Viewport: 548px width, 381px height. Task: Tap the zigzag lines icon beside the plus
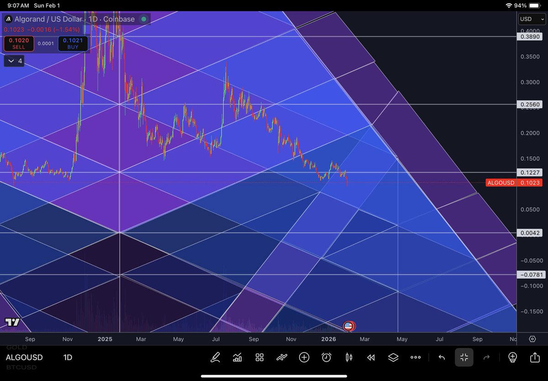[x=282, y=357]
